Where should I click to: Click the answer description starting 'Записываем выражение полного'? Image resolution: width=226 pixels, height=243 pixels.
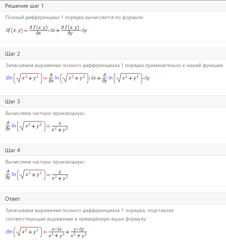tap(90, 215)
